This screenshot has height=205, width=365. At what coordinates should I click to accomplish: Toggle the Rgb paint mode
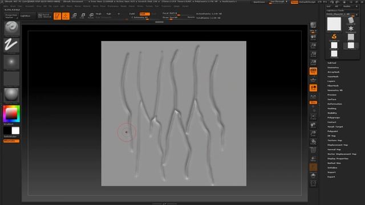(x=109, y=14)
